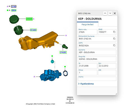Open the 2140 legend reference

(x=14, y=6)
